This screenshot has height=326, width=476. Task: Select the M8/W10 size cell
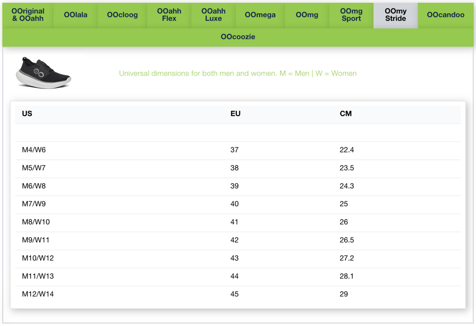click(36, 222)
